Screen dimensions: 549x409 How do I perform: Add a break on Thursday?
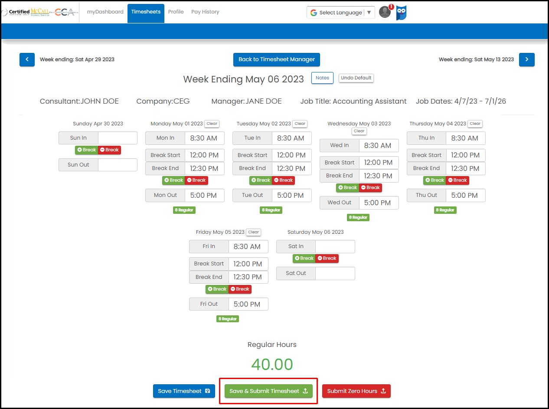point(435,180)
